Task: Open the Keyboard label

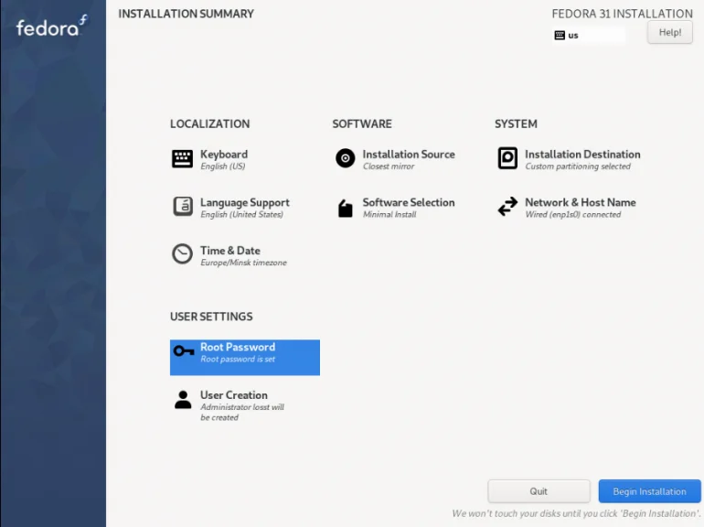Action: pos(224,154)
